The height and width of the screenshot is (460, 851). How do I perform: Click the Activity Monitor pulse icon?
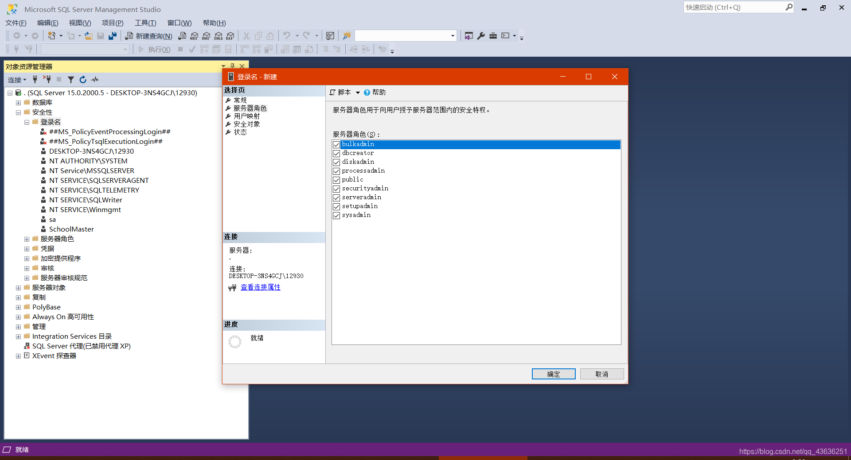(x=95, y=80)
